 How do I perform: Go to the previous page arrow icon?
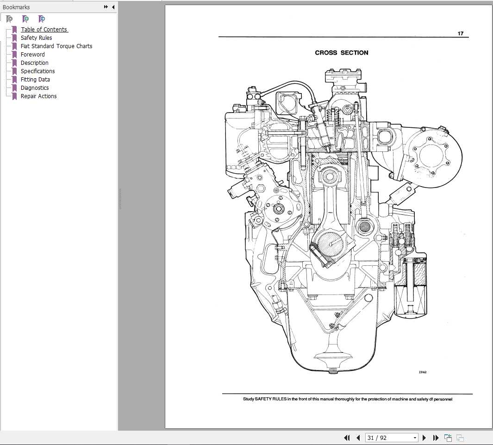[358, 438]
